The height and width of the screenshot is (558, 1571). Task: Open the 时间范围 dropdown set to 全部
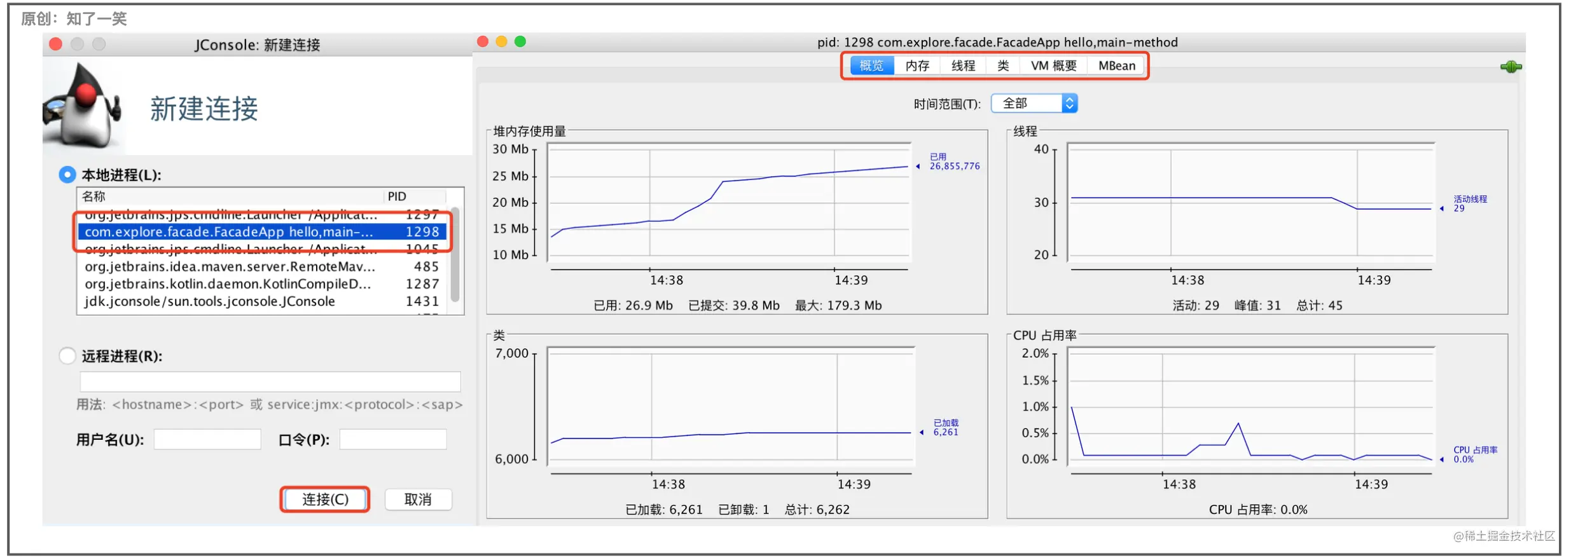coord(1034,104)
